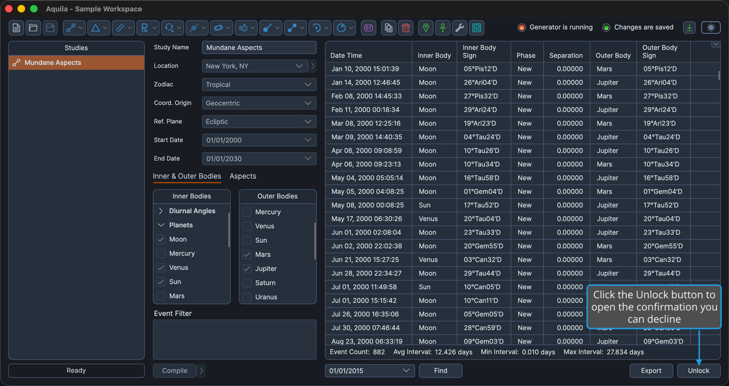Click the Find button
The image size is (729, 386).
tap(441, 371)
